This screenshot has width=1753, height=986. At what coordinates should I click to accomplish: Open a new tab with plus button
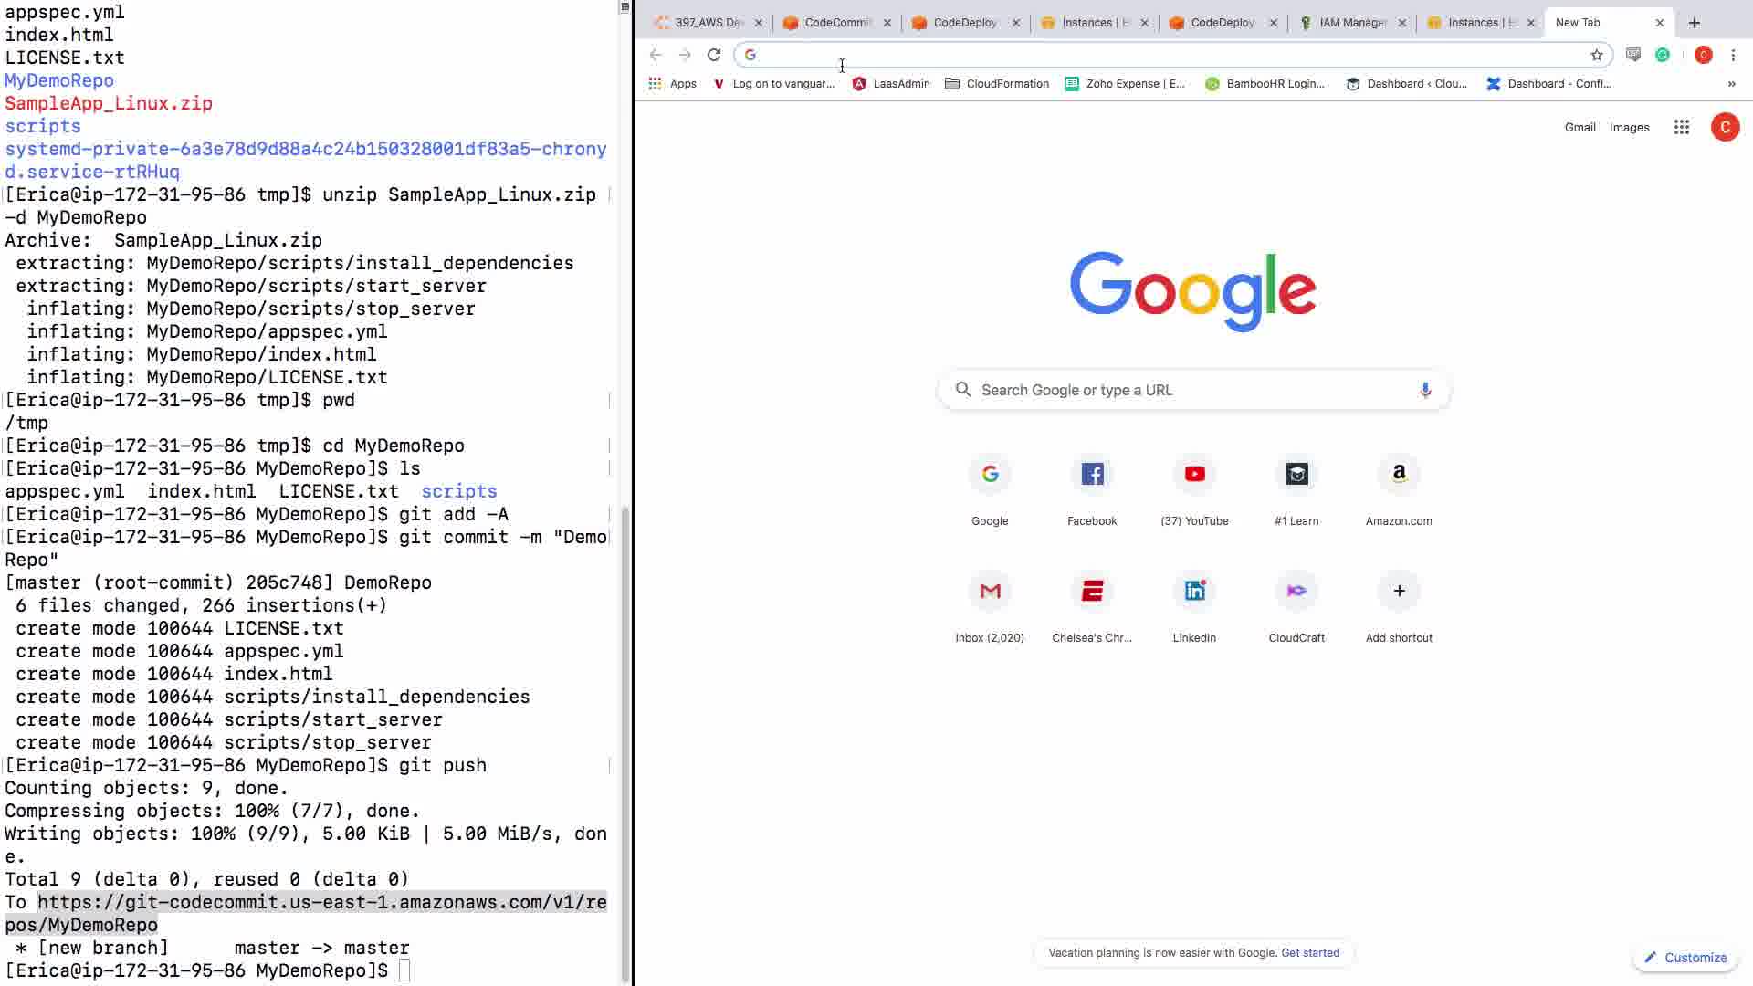(1695, 23)
